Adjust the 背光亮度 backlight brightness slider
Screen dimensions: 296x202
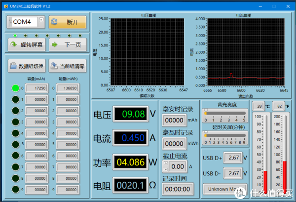225,114
